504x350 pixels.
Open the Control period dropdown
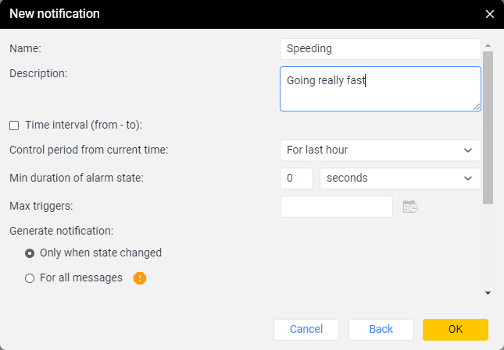tap(380, 150)
